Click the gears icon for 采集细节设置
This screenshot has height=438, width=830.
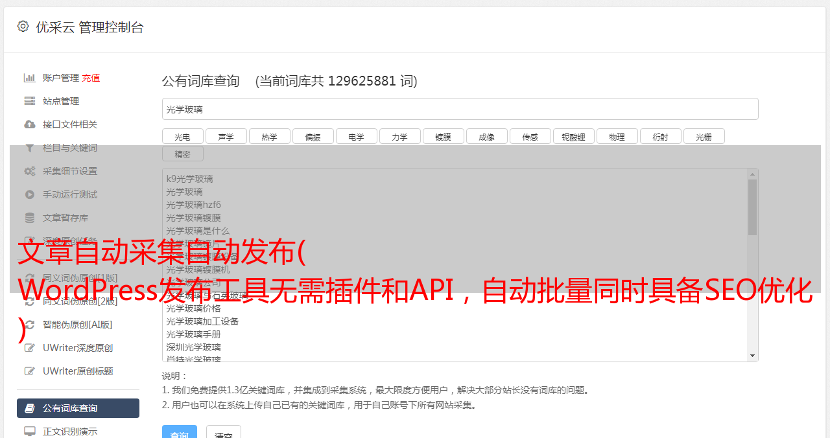click(30, 171)
